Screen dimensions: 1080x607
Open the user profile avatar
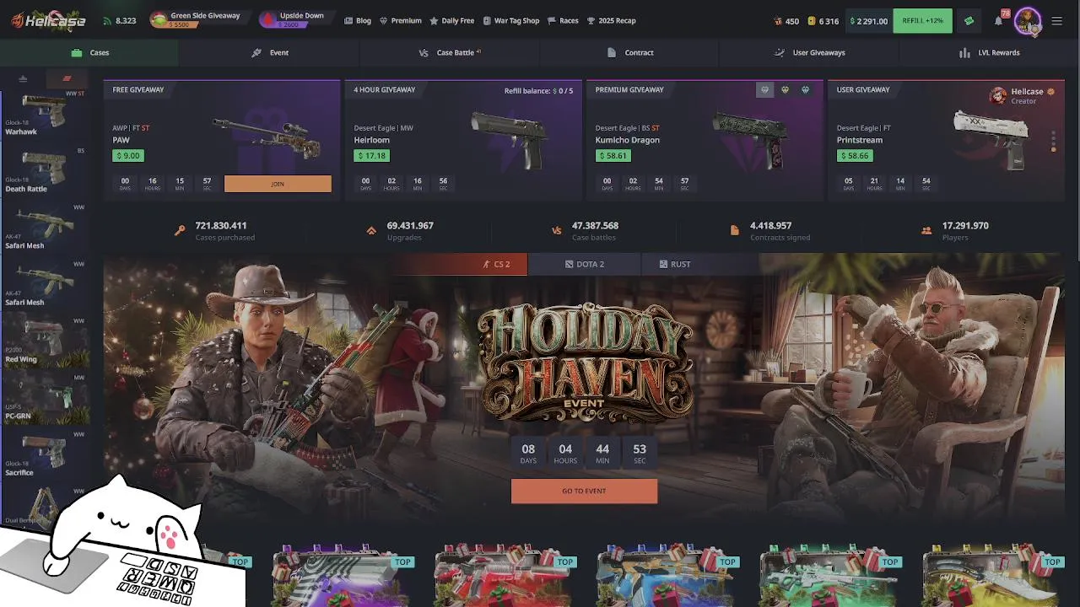tap(1027, 20)
